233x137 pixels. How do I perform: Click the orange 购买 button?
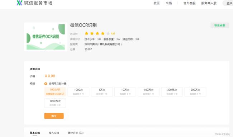54,116
